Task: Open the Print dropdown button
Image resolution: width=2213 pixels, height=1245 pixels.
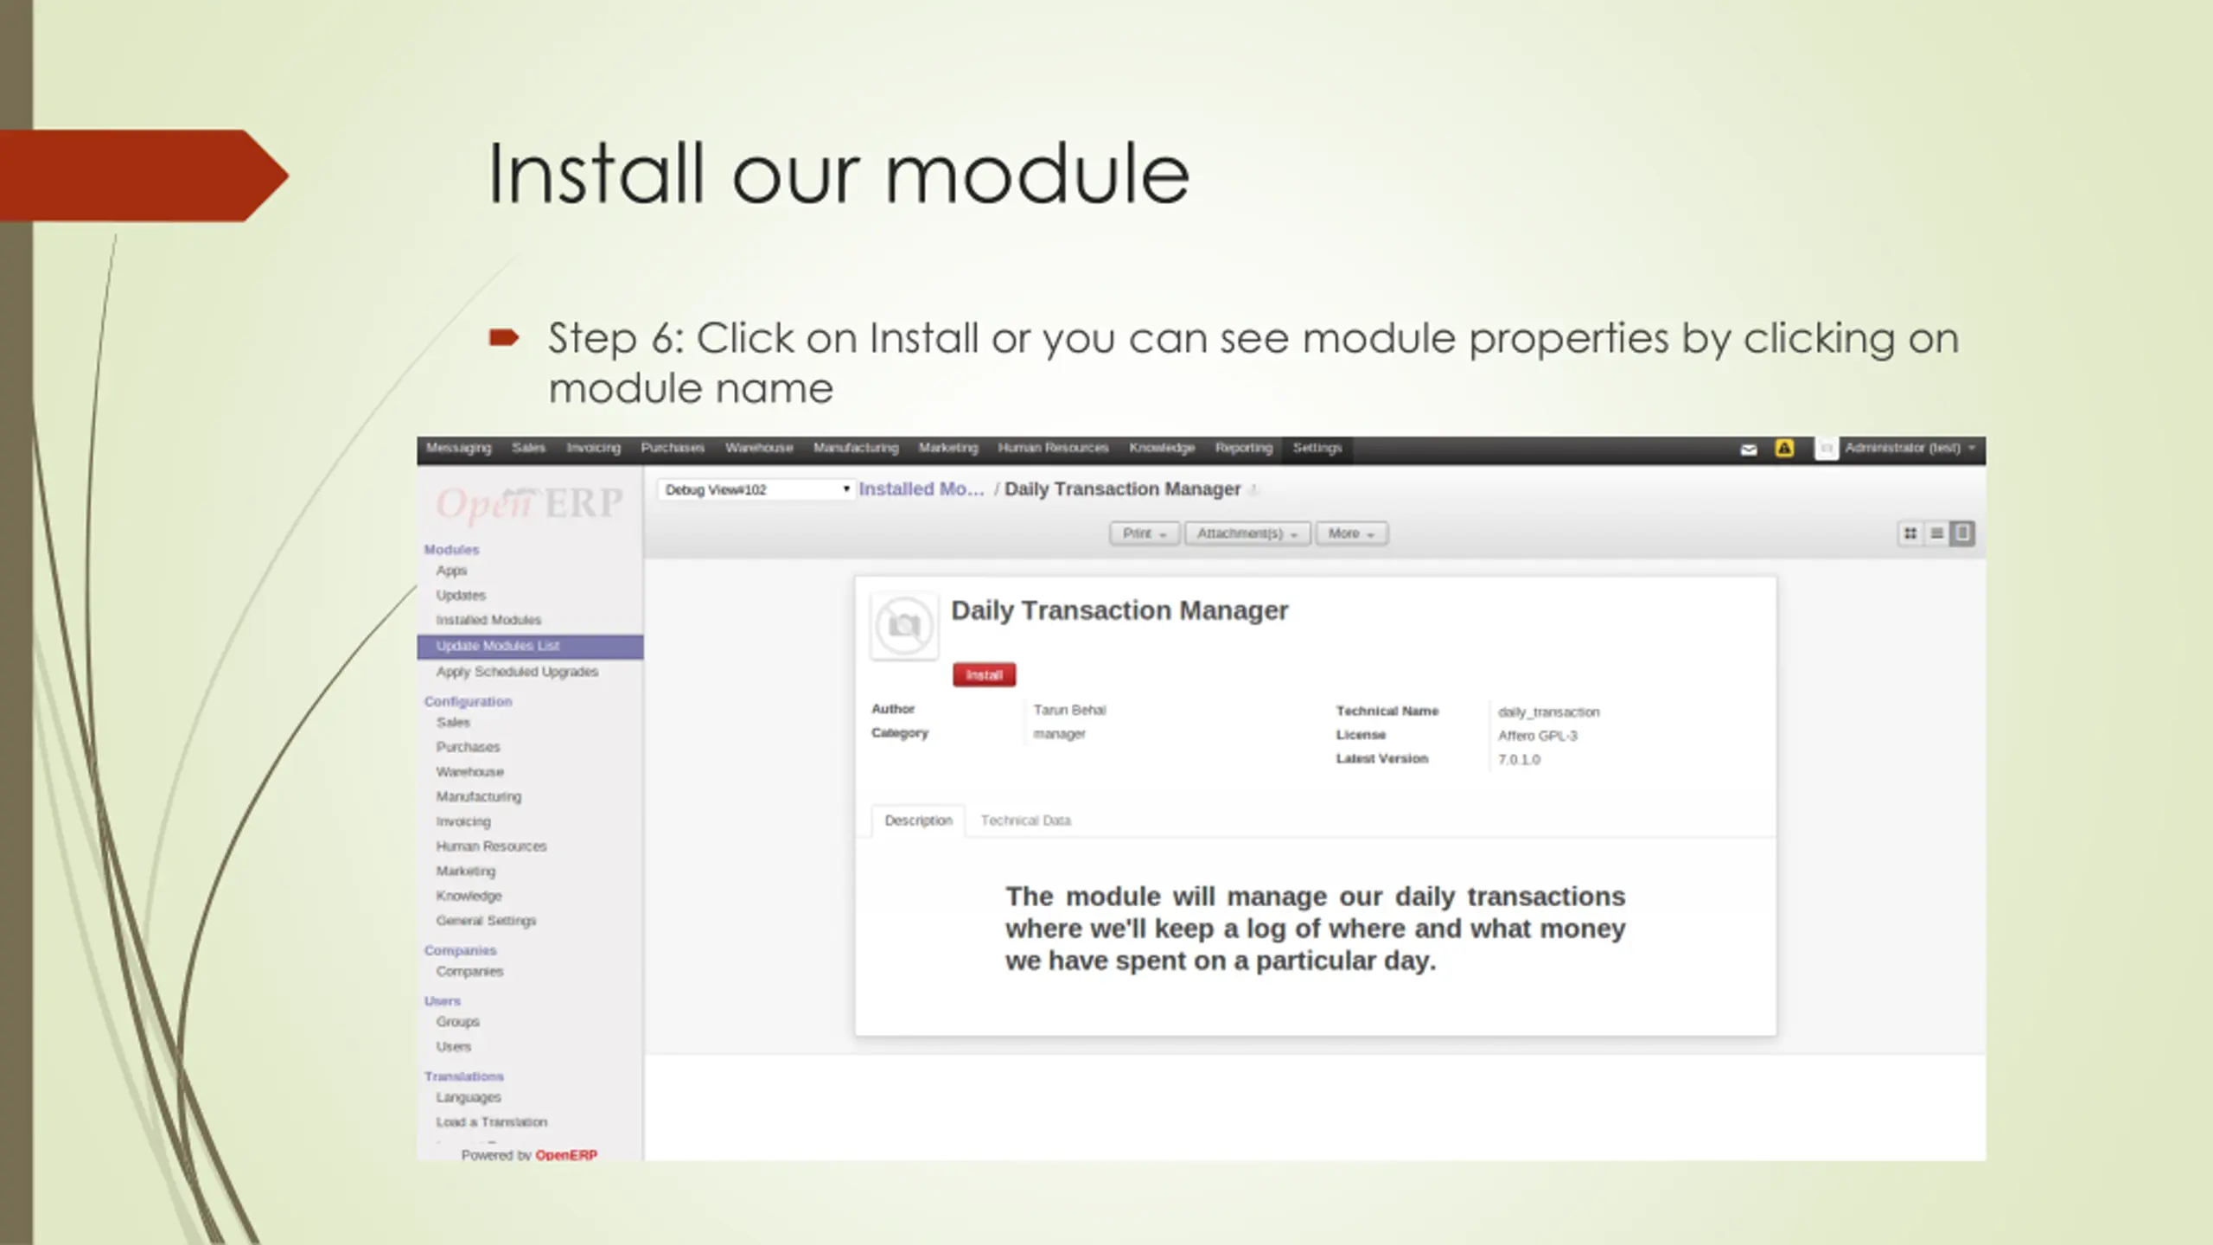Action: (1145, 533)
